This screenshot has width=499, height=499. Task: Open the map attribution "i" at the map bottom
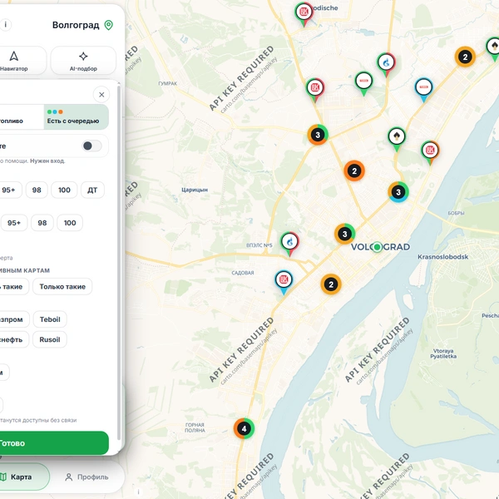138,492
